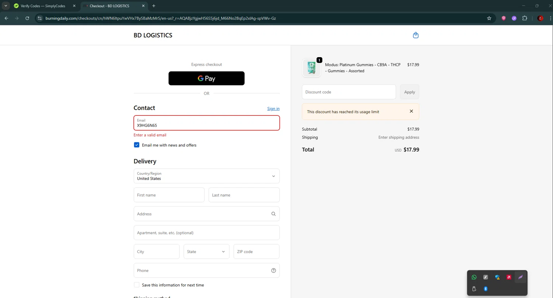Click the address search magnifier icon

point(274,214)
